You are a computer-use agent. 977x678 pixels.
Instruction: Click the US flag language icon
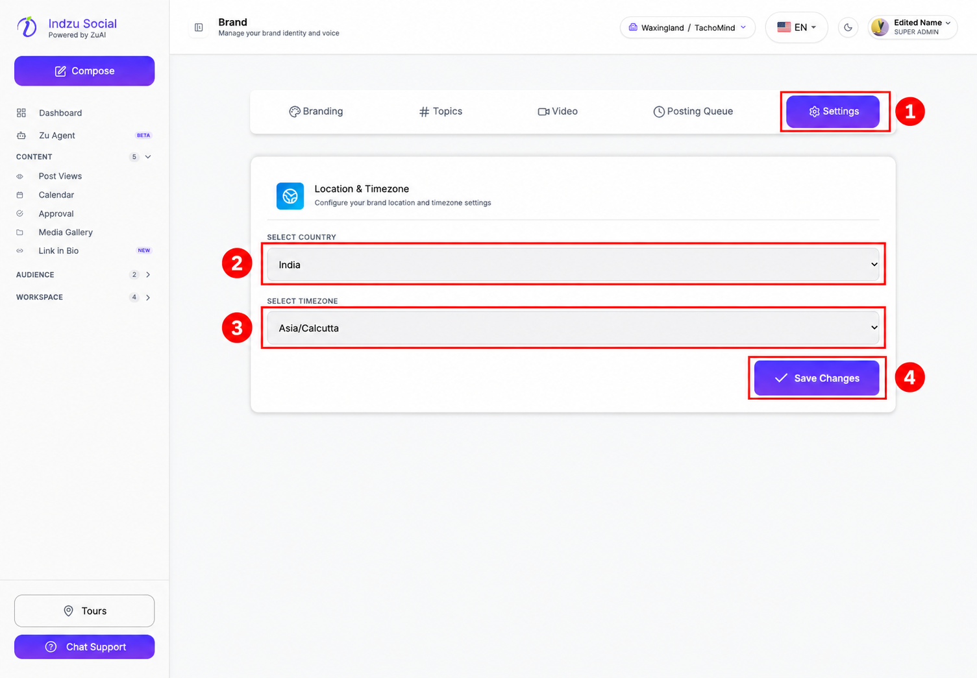(x=784, y=27)
